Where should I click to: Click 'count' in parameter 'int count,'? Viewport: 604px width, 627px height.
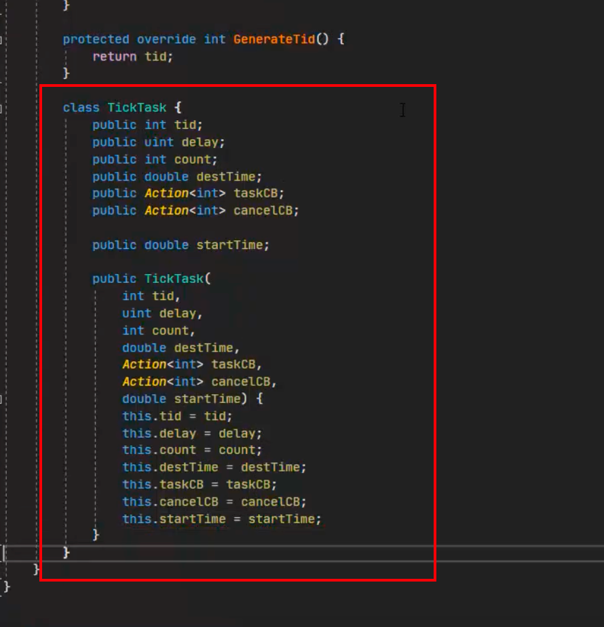coord(170,330)
